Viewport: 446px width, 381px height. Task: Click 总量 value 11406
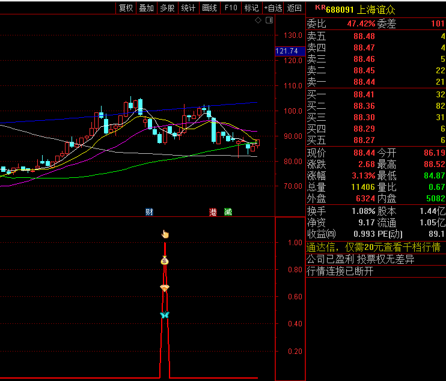pyautogui.click(x=363, y=187)
